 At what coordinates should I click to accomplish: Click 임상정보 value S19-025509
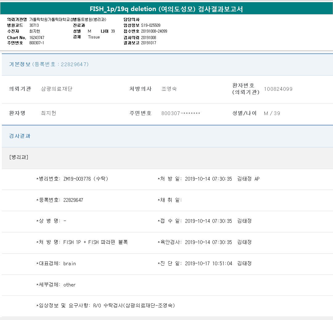pos(151,26)
